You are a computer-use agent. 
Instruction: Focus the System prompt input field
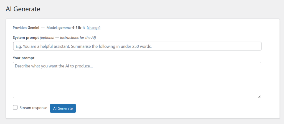click(137, 46)
